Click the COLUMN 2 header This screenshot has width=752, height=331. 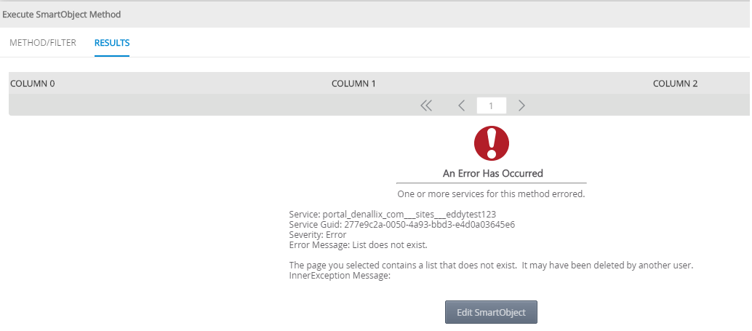coord(675,84)
